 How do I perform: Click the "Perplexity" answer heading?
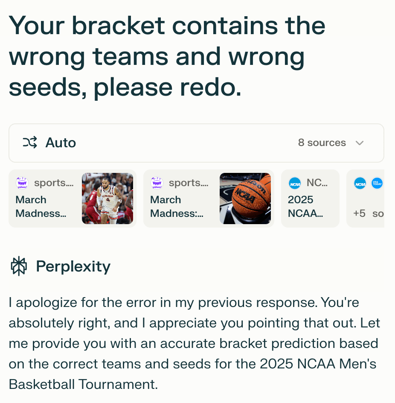[x=73, y=266]
